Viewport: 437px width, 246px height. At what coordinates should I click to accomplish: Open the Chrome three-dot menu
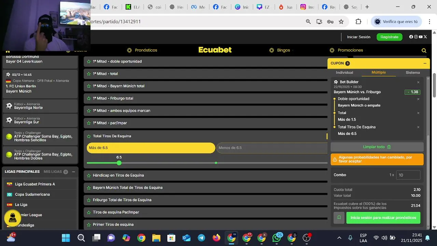(429, 22)
